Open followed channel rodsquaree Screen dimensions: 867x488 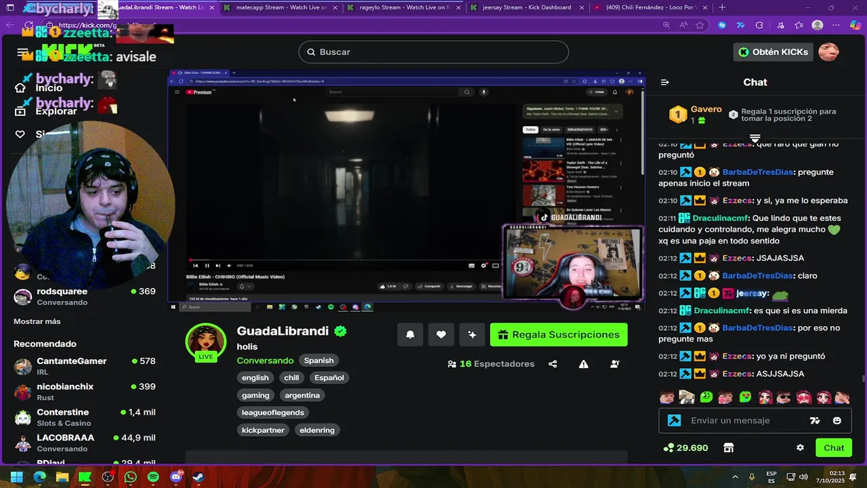[x=84, y=296]
